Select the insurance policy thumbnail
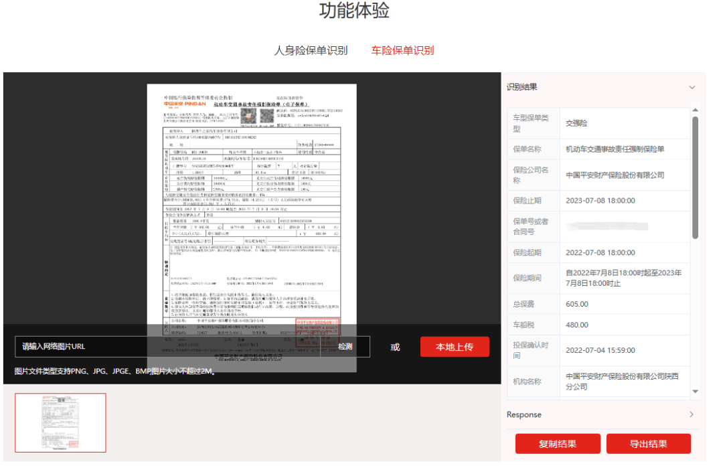Image resolution: width=723 pixels, height=472 pixels. point(60,422)
